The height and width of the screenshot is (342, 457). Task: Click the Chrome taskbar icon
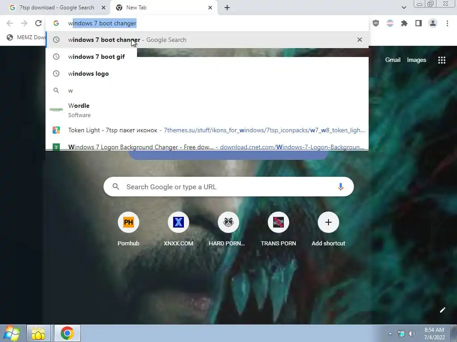click(x=67, y=333)
